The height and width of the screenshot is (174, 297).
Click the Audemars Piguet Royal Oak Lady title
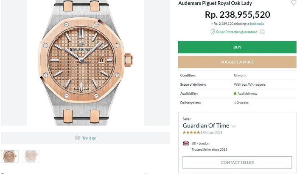215,3
